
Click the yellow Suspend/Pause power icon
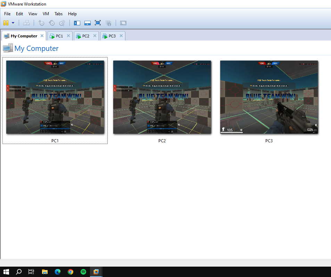[x=6, y=23]
